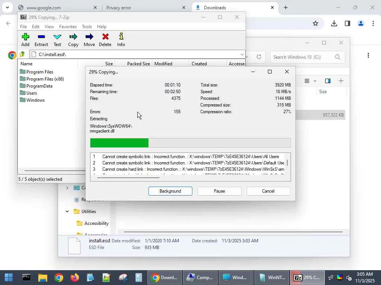Click the error list horizontal scrollbar
Image resolution: width=381 pixels, height=285 pixels.
pos(128,178)
